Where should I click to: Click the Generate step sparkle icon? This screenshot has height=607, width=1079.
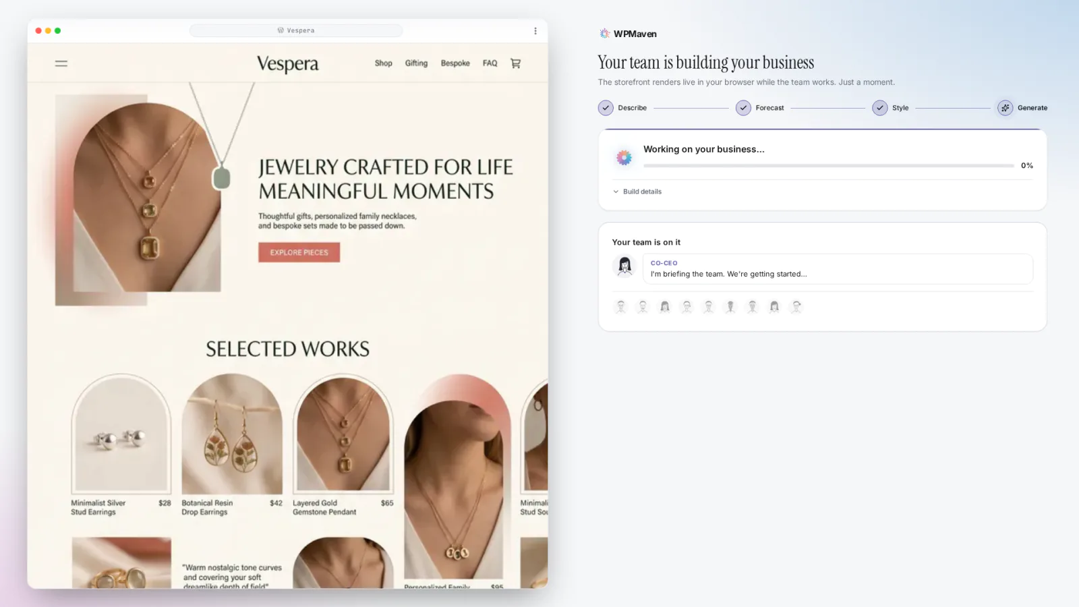pyautogui.click(x=1005, y=108)
